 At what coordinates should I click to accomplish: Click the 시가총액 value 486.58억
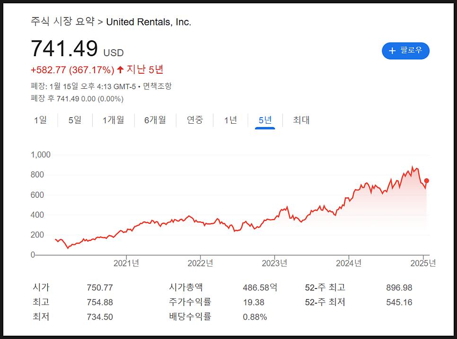pos(260,288)
